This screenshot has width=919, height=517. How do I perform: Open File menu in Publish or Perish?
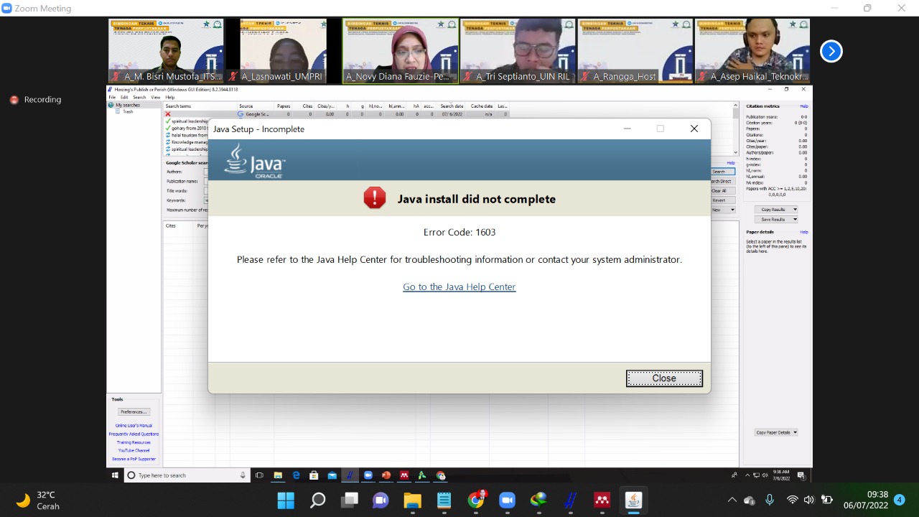coord(112,97)
